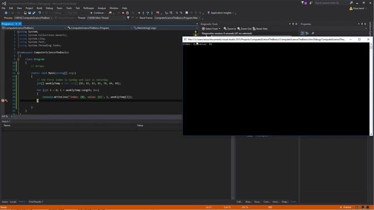The image size is (374, 210).
Task: Switch to the Output tab
Action: pos(285,202)
